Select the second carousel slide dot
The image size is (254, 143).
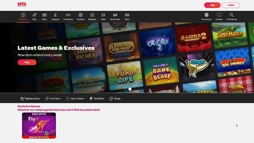[130, 89]
